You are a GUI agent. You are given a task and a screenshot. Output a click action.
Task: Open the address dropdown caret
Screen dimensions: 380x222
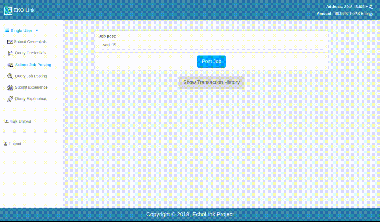pyautogui.click(x=367, y=7)
